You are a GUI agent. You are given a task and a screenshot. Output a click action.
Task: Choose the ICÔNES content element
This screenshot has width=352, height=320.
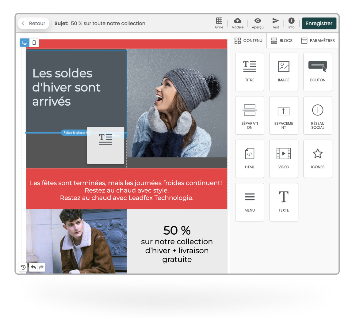pyautogui.click(x=318, y=159)
